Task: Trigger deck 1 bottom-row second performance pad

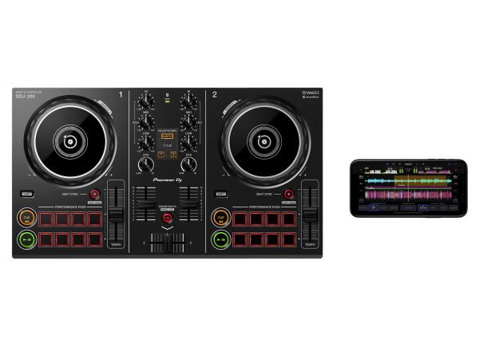Action: click(x=62, y=239)
